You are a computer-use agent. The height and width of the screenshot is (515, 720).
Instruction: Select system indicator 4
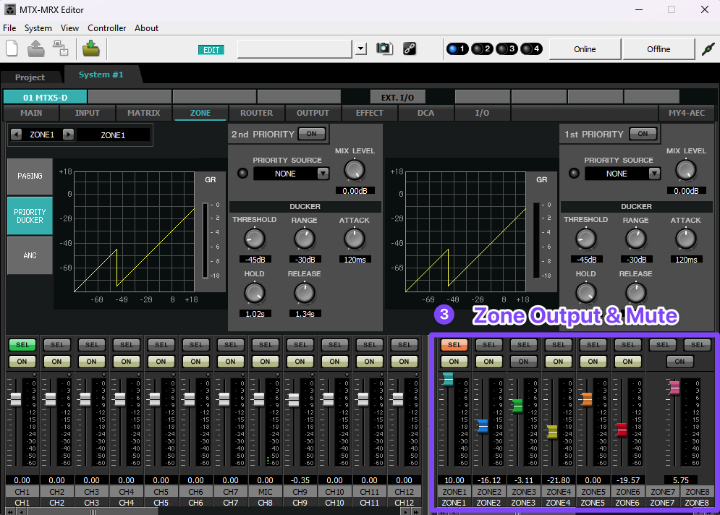[x=531, y=48]
